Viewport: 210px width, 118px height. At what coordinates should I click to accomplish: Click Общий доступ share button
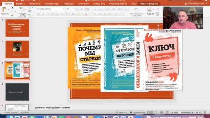194,4
